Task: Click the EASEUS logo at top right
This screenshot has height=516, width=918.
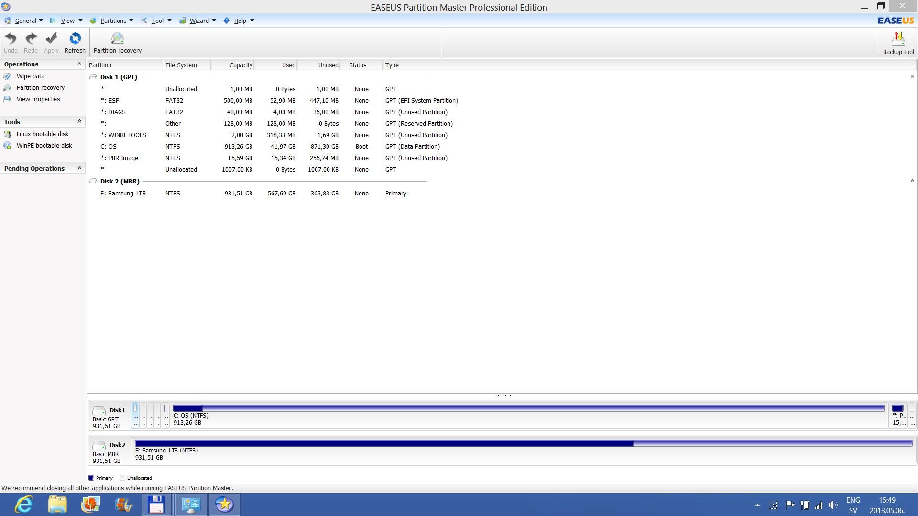Action: pyautogui.click(x=896, y=21)
